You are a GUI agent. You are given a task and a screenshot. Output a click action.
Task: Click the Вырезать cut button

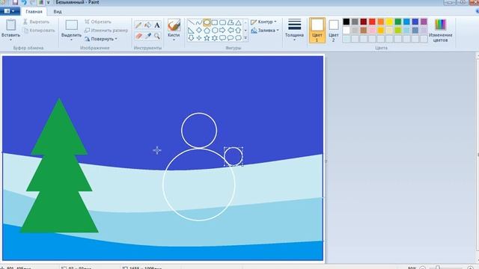click(x=36, y=22)
